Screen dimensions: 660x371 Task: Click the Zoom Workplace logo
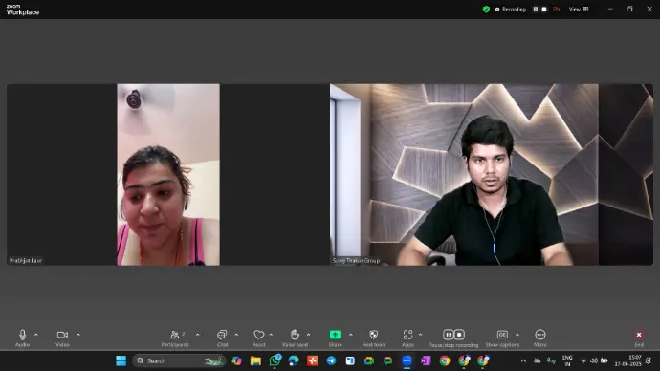pyautogui.click(x=23, y=10)
